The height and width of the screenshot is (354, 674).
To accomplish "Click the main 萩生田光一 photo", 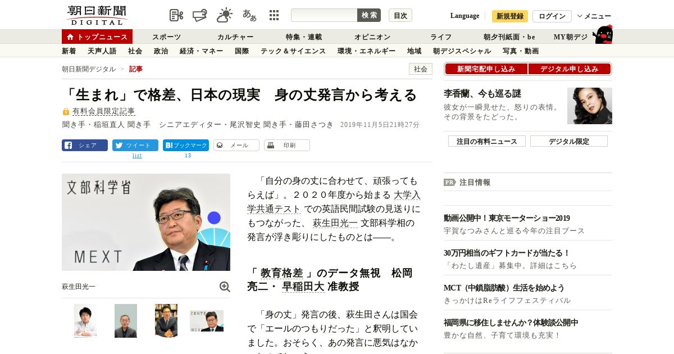I will tap(146, 222).
